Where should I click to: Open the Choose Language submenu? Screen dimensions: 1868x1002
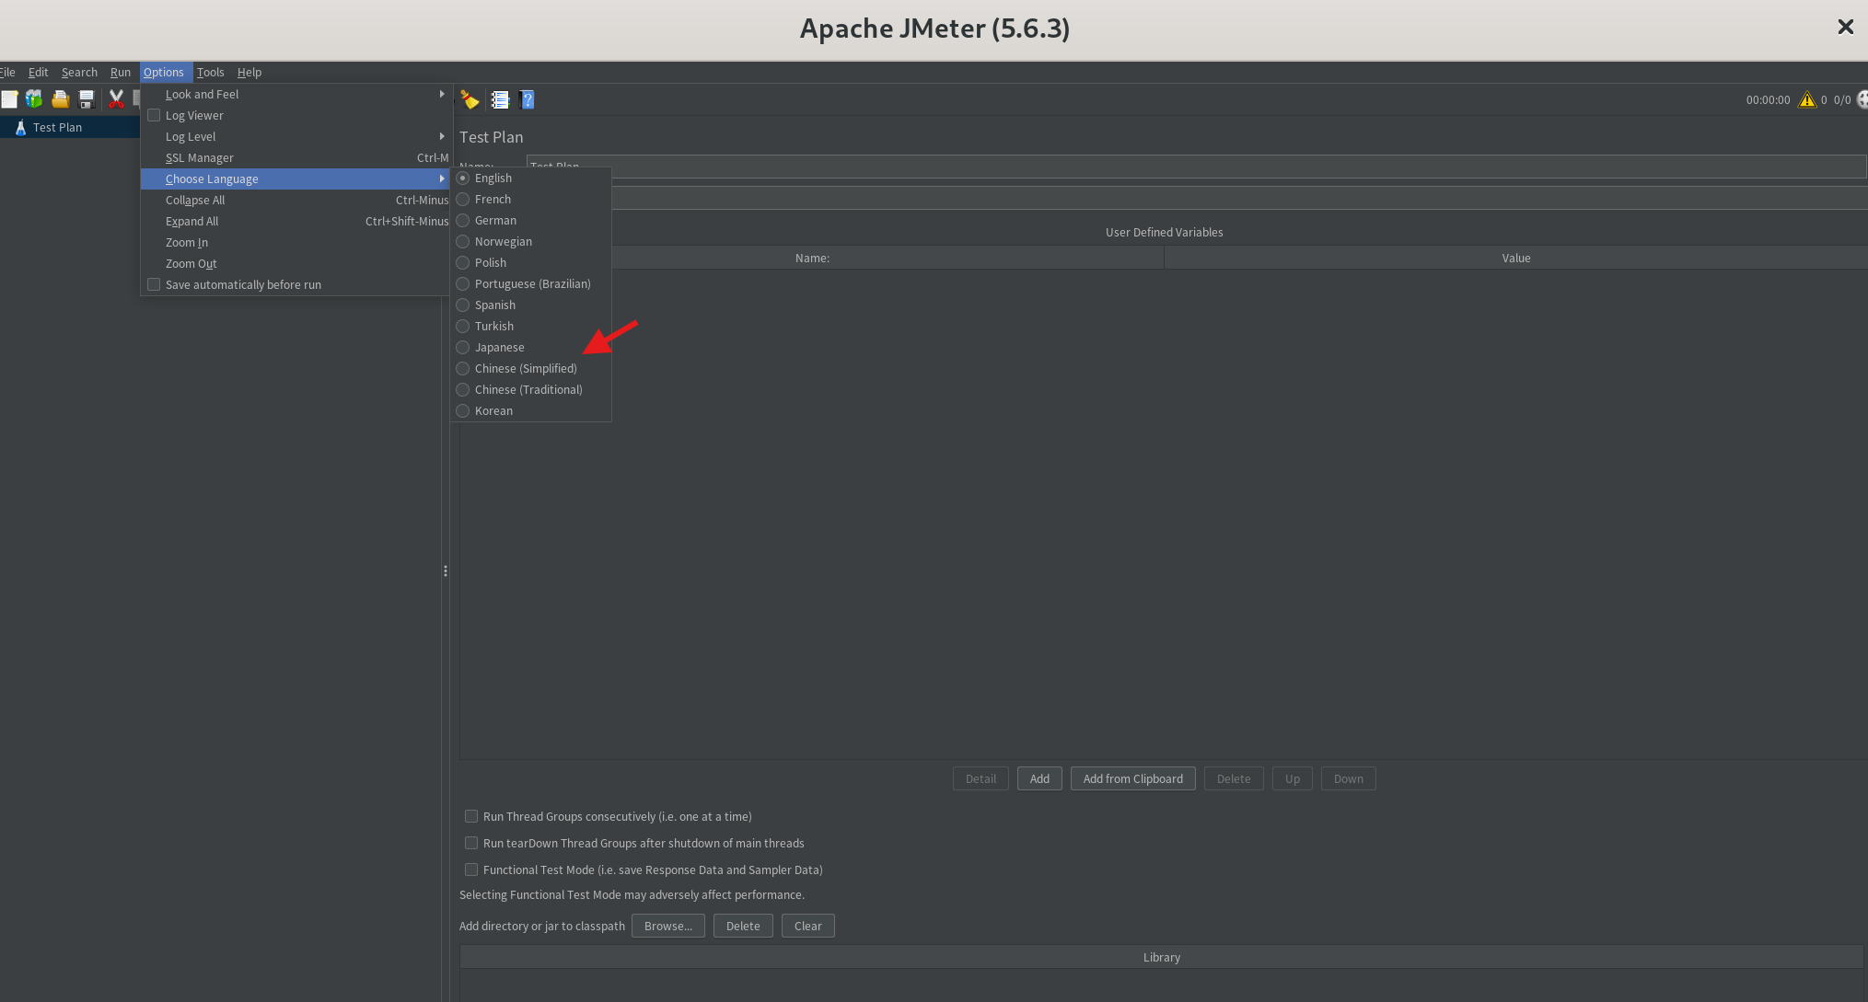pos(295,179)
